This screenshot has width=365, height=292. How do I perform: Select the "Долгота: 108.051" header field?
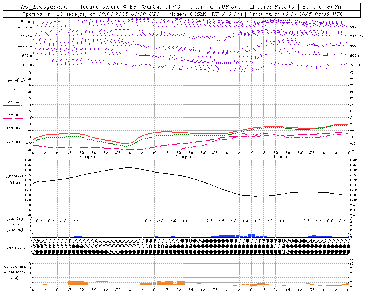216,7
